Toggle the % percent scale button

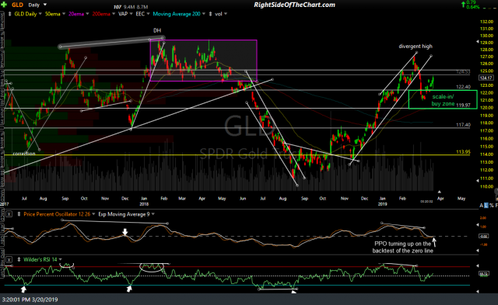pyautogui.click(x=491, y=206)
